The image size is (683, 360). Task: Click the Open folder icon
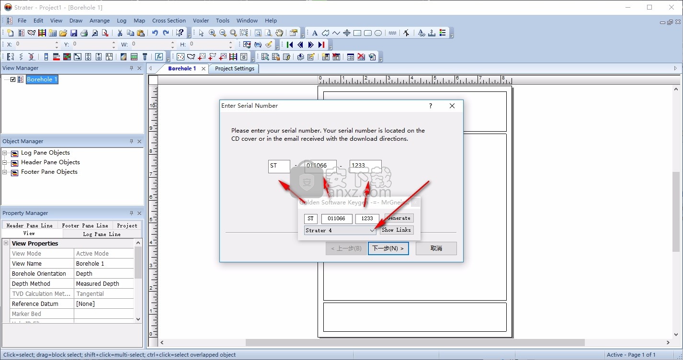coord(63,33)
